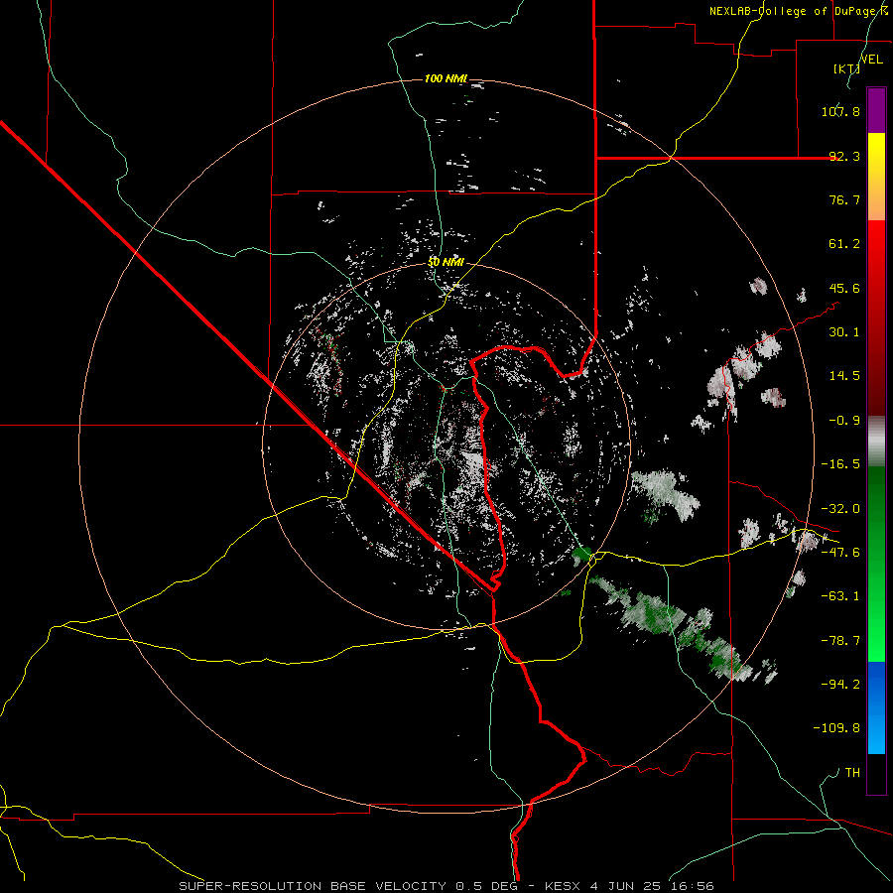
Task: Click the NEXLAB-College of DuPage label
Action: click(x=799, y=11)
